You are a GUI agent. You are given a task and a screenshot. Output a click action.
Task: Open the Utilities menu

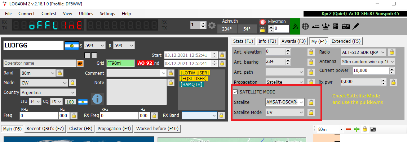pos(86,14)
